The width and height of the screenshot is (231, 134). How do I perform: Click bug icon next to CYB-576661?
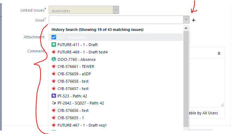tap(54, 66)
